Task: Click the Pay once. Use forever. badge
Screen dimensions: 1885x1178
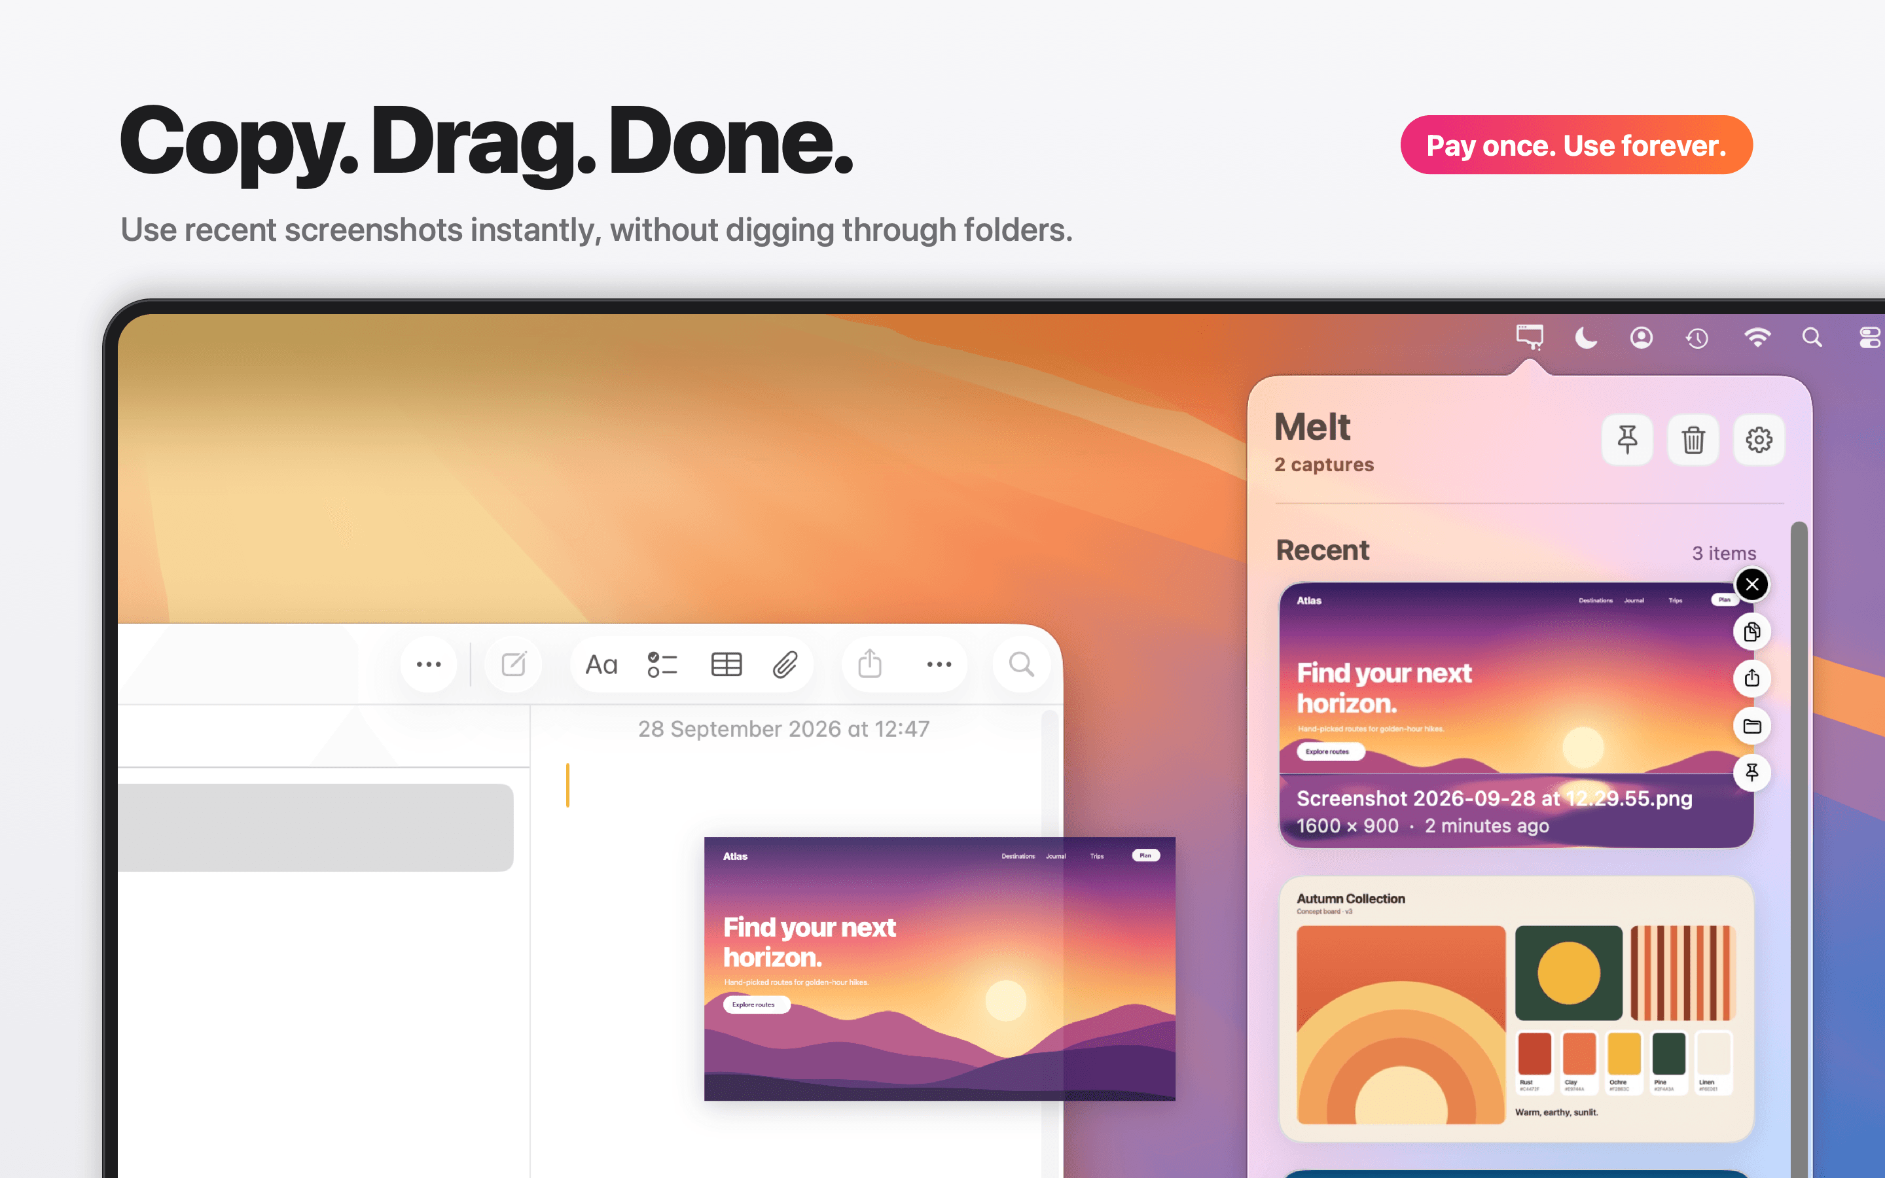Action: tap(1576, 145)
